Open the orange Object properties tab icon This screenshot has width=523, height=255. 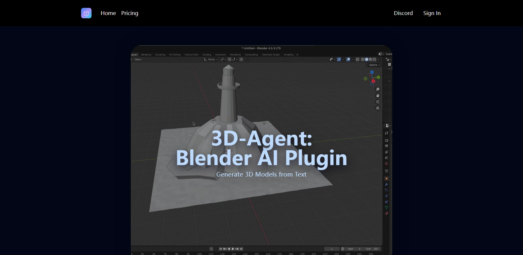click(386, 178)
